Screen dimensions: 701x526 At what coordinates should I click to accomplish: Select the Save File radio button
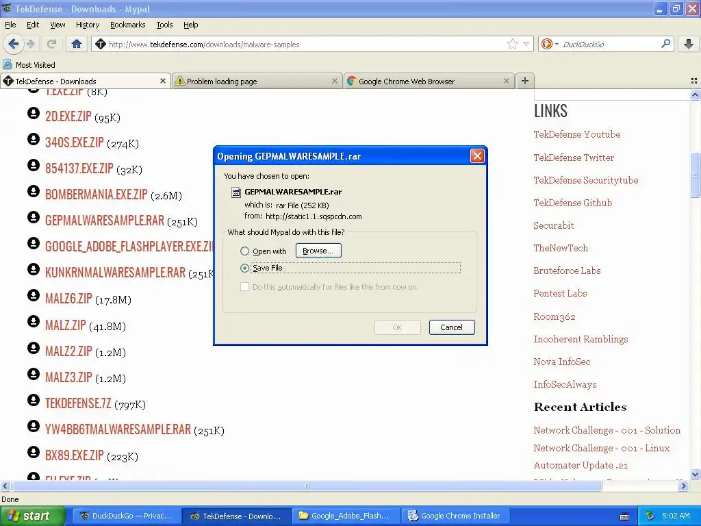[244, 268]
